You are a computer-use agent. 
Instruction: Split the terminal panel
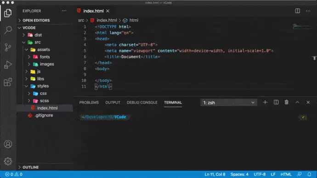[x=276, y=102]
